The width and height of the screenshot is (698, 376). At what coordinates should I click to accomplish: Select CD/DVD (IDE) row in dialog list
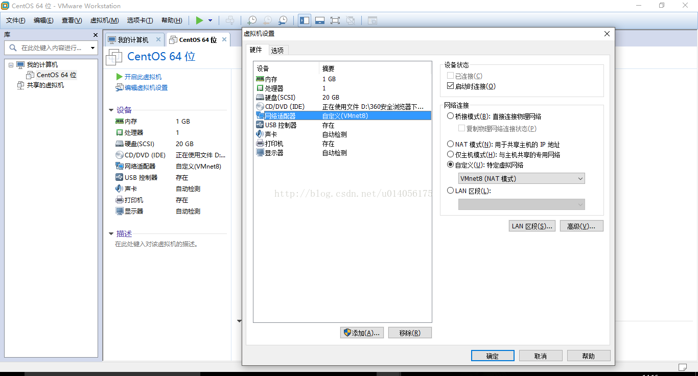[342, 107]
